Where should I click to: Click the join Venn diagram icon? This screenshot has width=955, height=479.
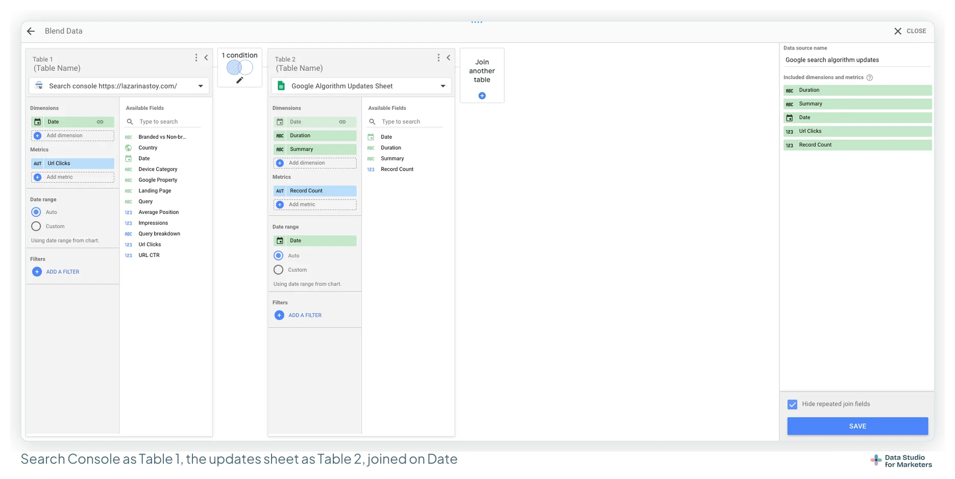pyautogui.click(x=239, y=67)
